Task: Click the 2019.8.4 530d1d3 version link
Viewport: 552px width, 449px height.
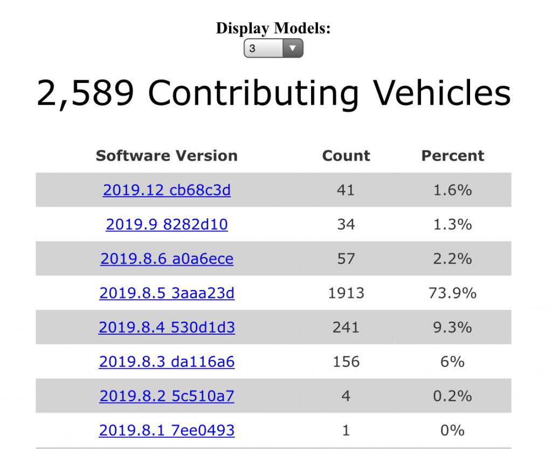Action: click(167, 327)
